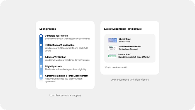Open the Aadhaar card thumbnail icon

[113, 48]
